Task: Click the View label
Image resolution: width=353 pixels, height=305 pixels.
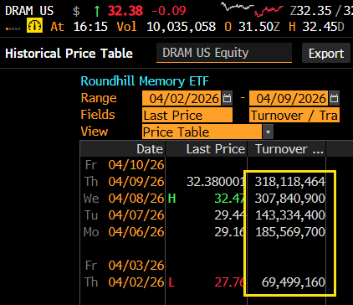Action: tap(95, 132)
